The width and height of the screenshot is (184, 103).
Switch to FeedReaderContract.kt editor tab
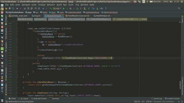(78, 16)
